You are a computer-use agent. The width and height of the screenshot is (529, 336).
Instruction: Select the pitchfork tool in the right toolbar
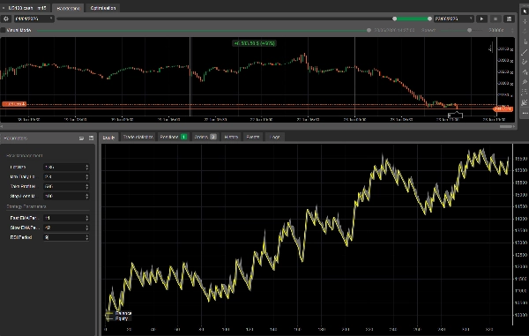[x=525, y=82]
